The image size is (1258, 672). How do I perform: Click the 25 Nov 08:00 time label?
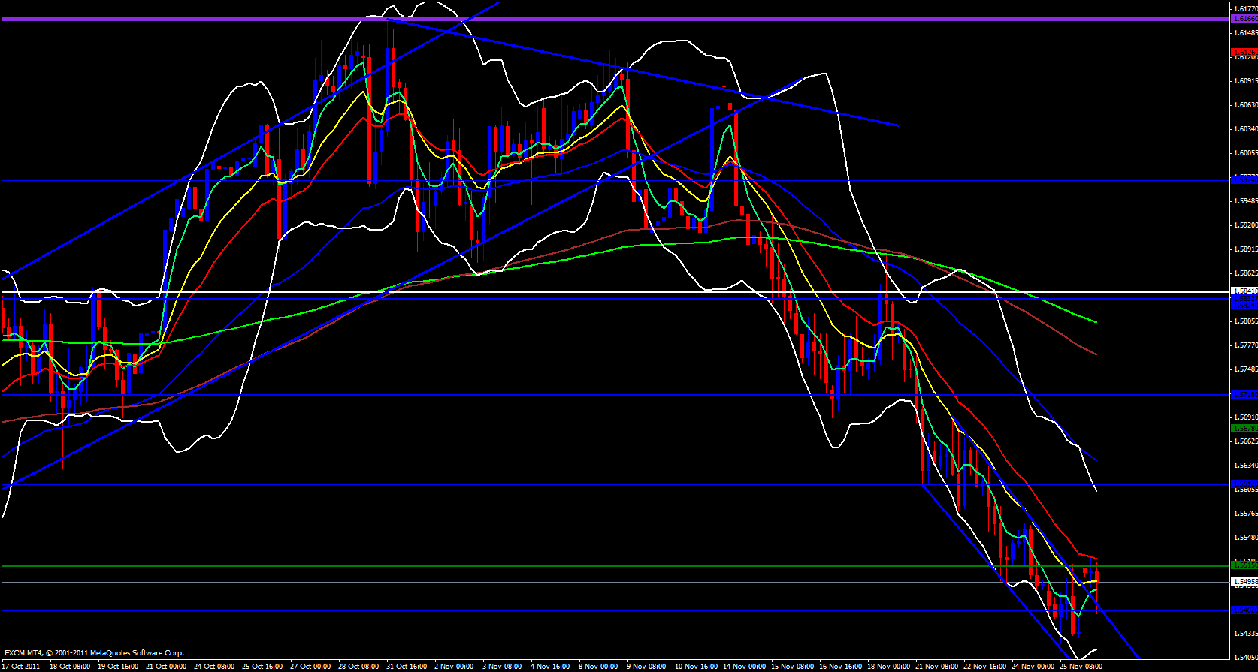(1081, 666)
